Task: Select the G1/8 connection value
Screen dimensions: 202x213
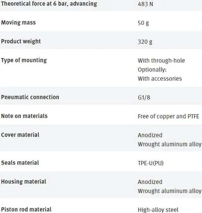Action: pos(144,98)
